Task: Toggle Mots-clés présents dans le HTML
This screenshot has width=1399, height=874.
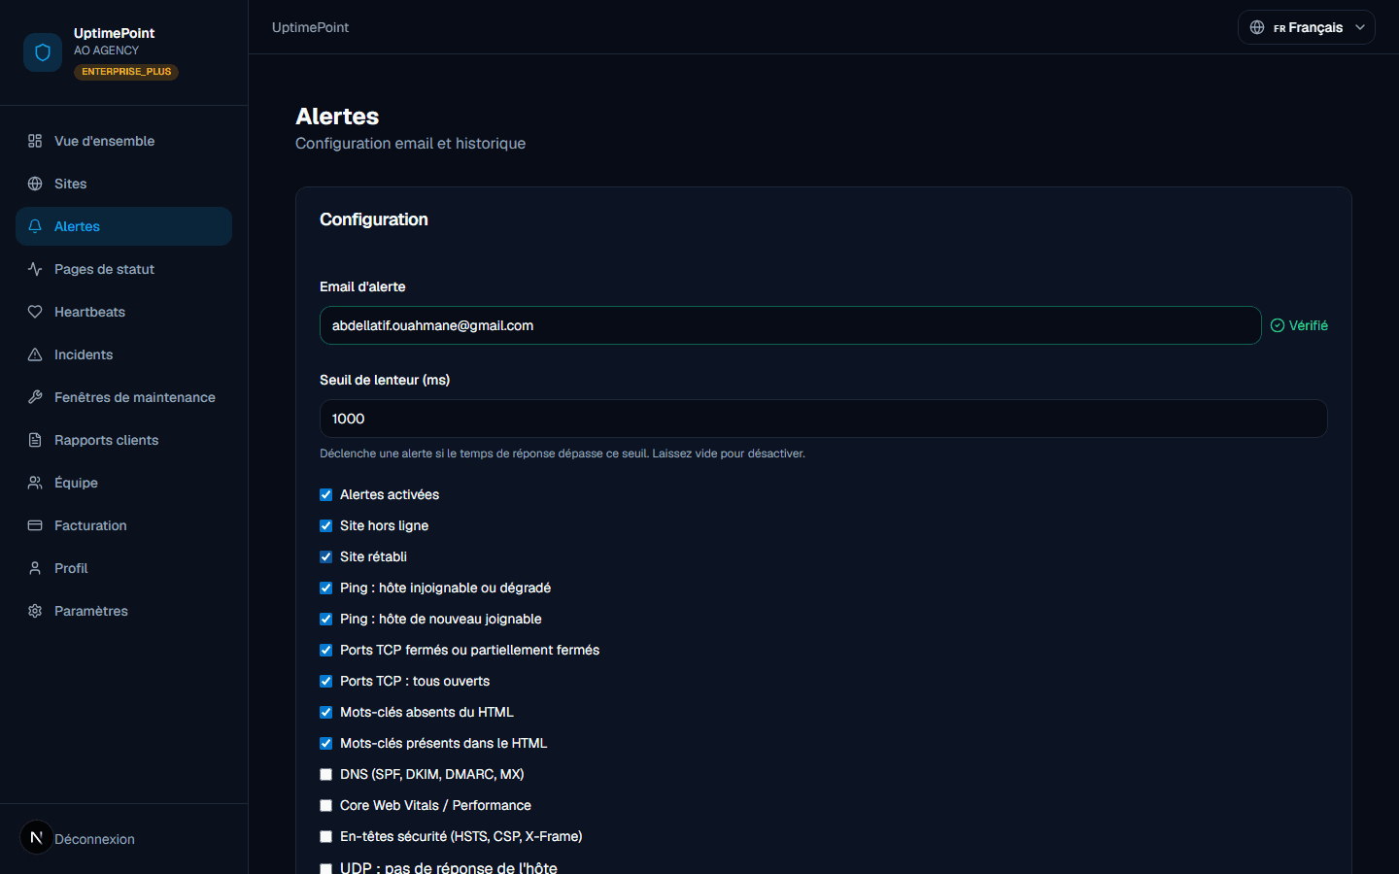Action: click(326, 743)
